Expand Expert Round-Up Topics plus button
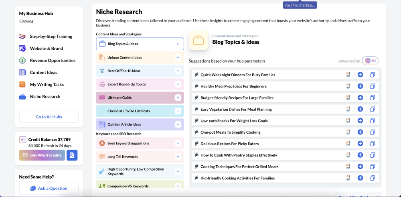401x197 pixels. tap(178, 84)
